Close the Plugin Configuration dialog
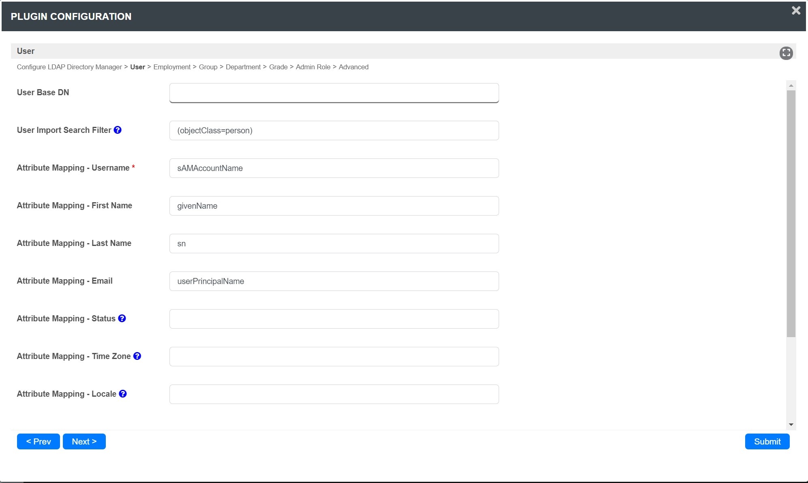 pyautogui.click(x=796, y=11)
